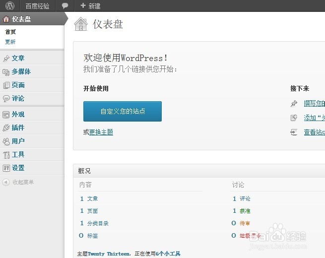Open the 1 分类目录 link
325x258 pixels.
tap(94, 223)
